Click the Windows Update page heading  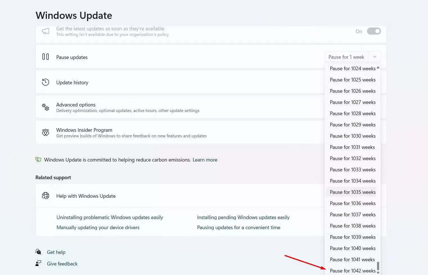click(74, 15)
